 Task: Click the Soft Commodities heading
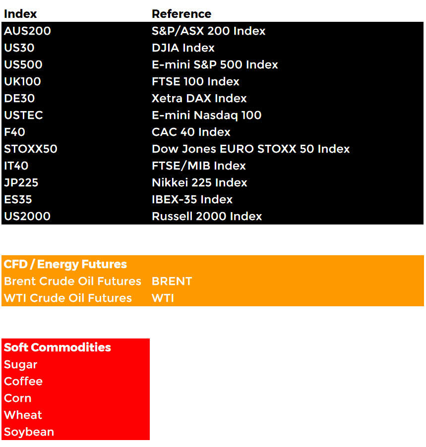(x=58, y=347)
